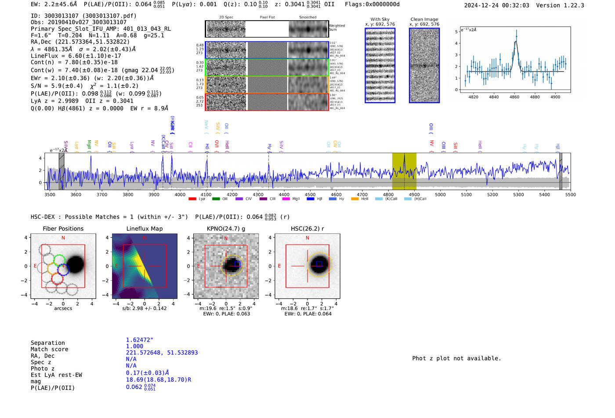Click the magenta MgII legend swatch
The width and height of the screenshot is (615, 418).
pyautogui.click(x=286, y=199)
